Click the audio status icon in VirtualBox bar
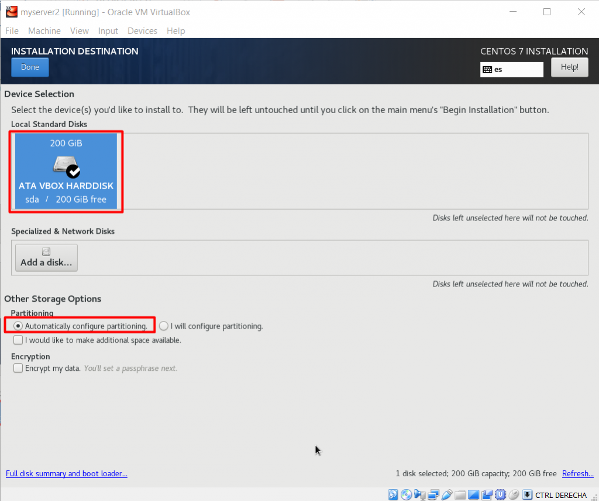This screenshot has height=502, width=599. [420, 495]
